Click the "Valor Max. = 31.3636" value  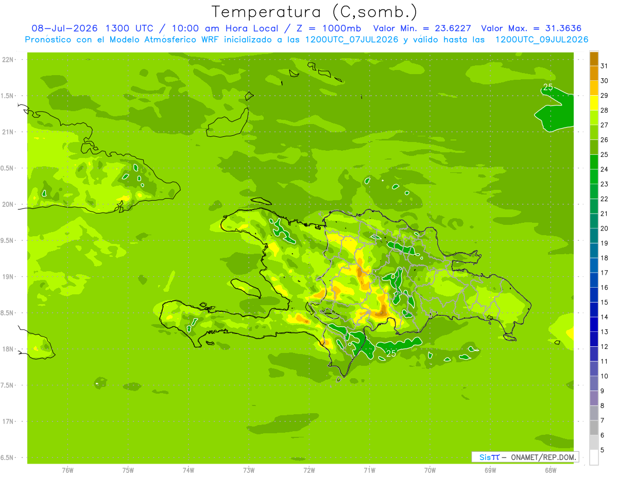(531, 28)
